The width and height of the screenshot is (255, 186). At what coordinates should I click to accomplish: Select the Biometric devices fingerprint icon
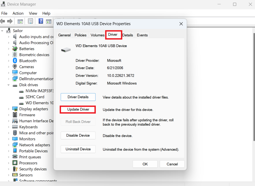pyautogui.click(x=15, y=55)
